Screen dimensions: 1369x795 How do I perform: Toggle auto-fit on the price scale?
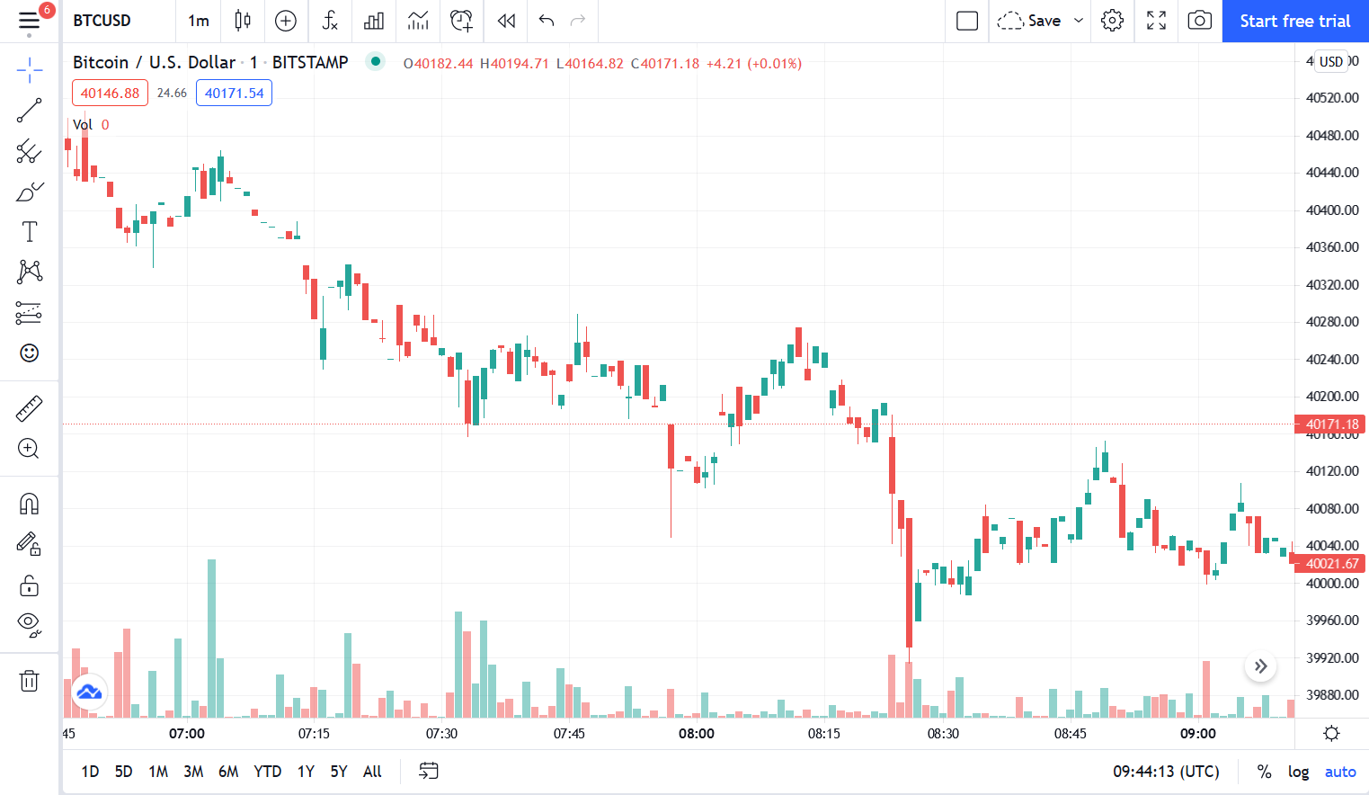tap(1340, 771)
